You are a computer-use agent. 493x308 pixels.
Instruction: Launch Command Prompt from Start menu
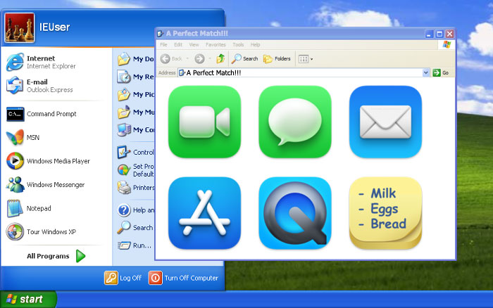[42, 114]
